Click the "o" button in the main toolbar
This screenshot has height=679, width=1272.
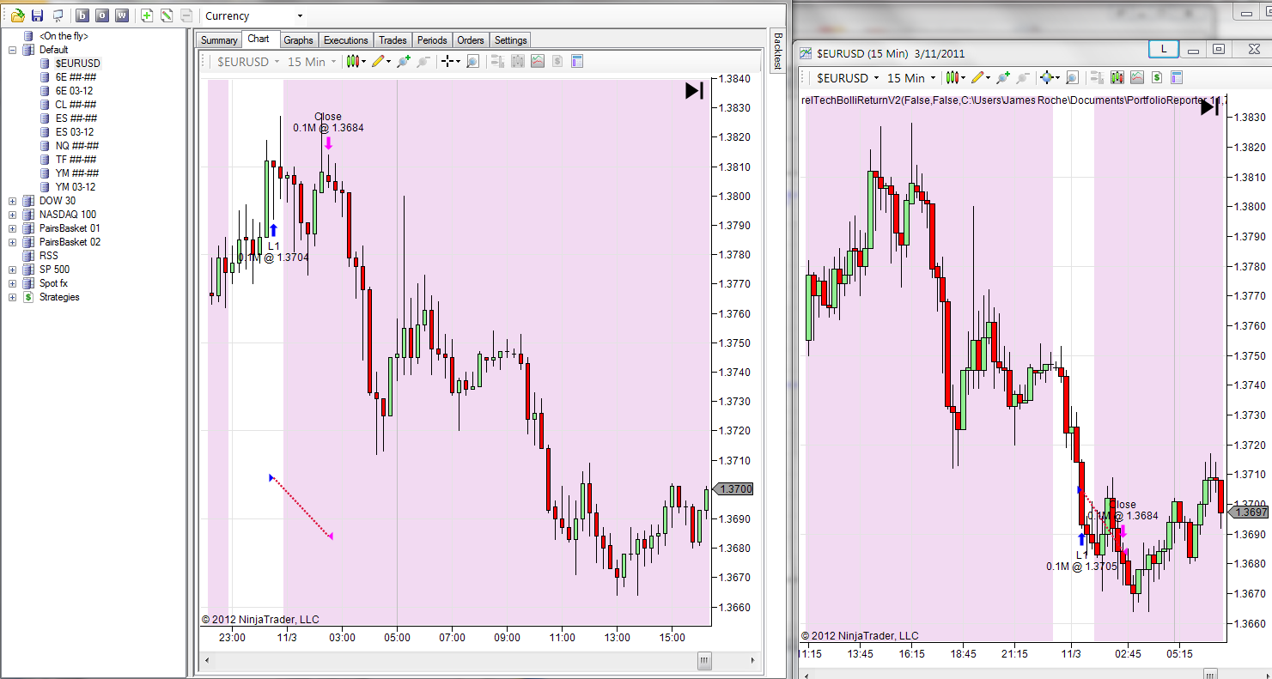102,15
